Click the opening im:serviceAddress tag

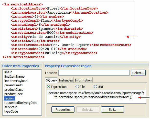tap(23, 4)
